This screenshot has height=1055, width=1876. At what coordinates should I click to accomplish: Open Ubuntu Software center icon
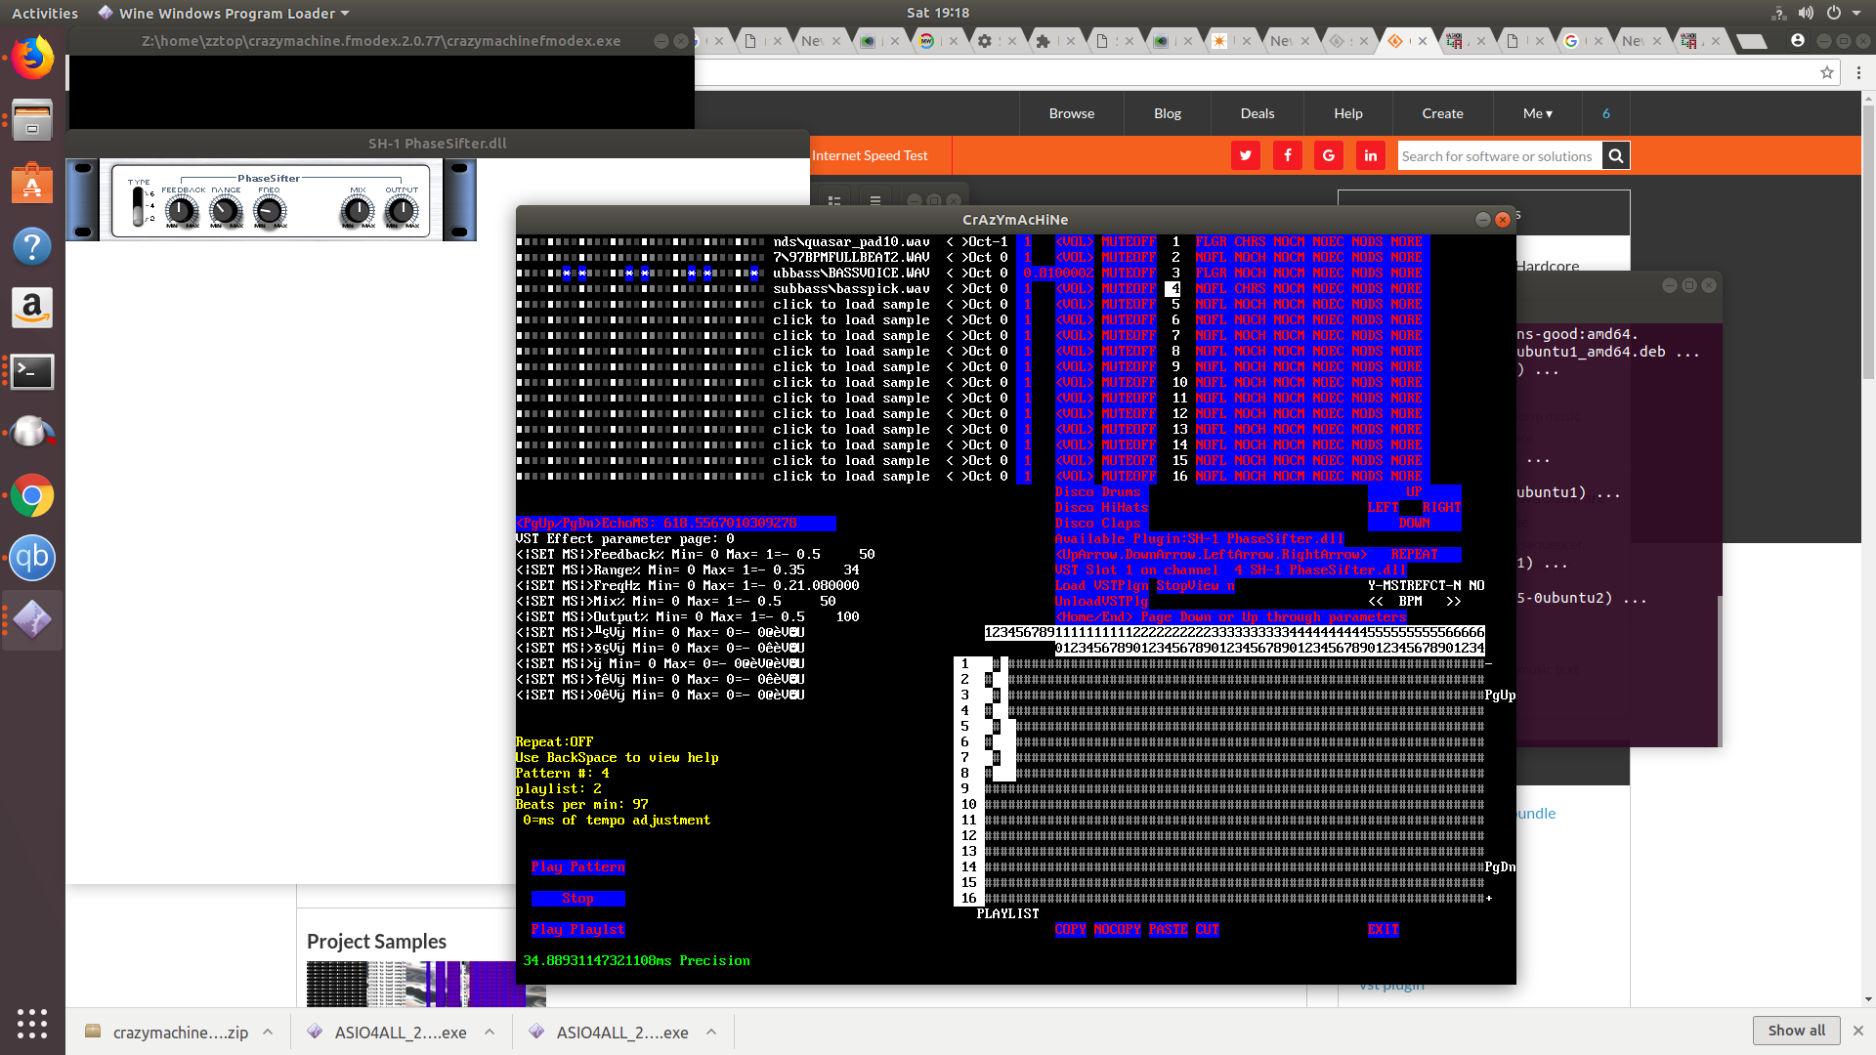32,183
